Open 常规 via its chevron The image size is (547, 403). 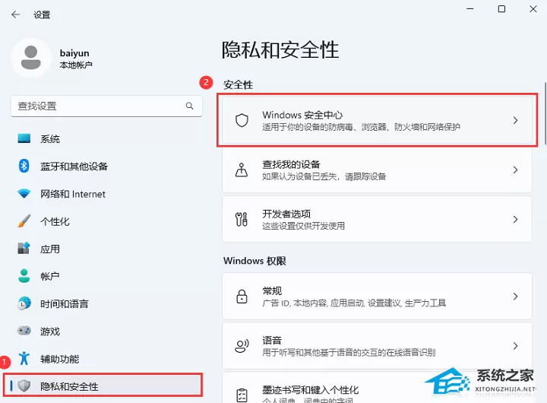(x=515, y=296)
